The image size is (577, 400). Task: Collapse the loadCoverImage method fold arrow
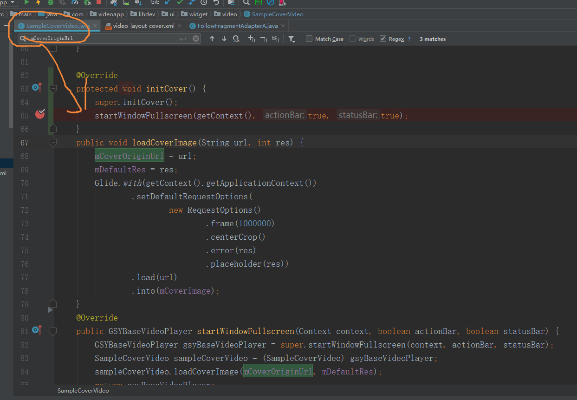[53, 143]
